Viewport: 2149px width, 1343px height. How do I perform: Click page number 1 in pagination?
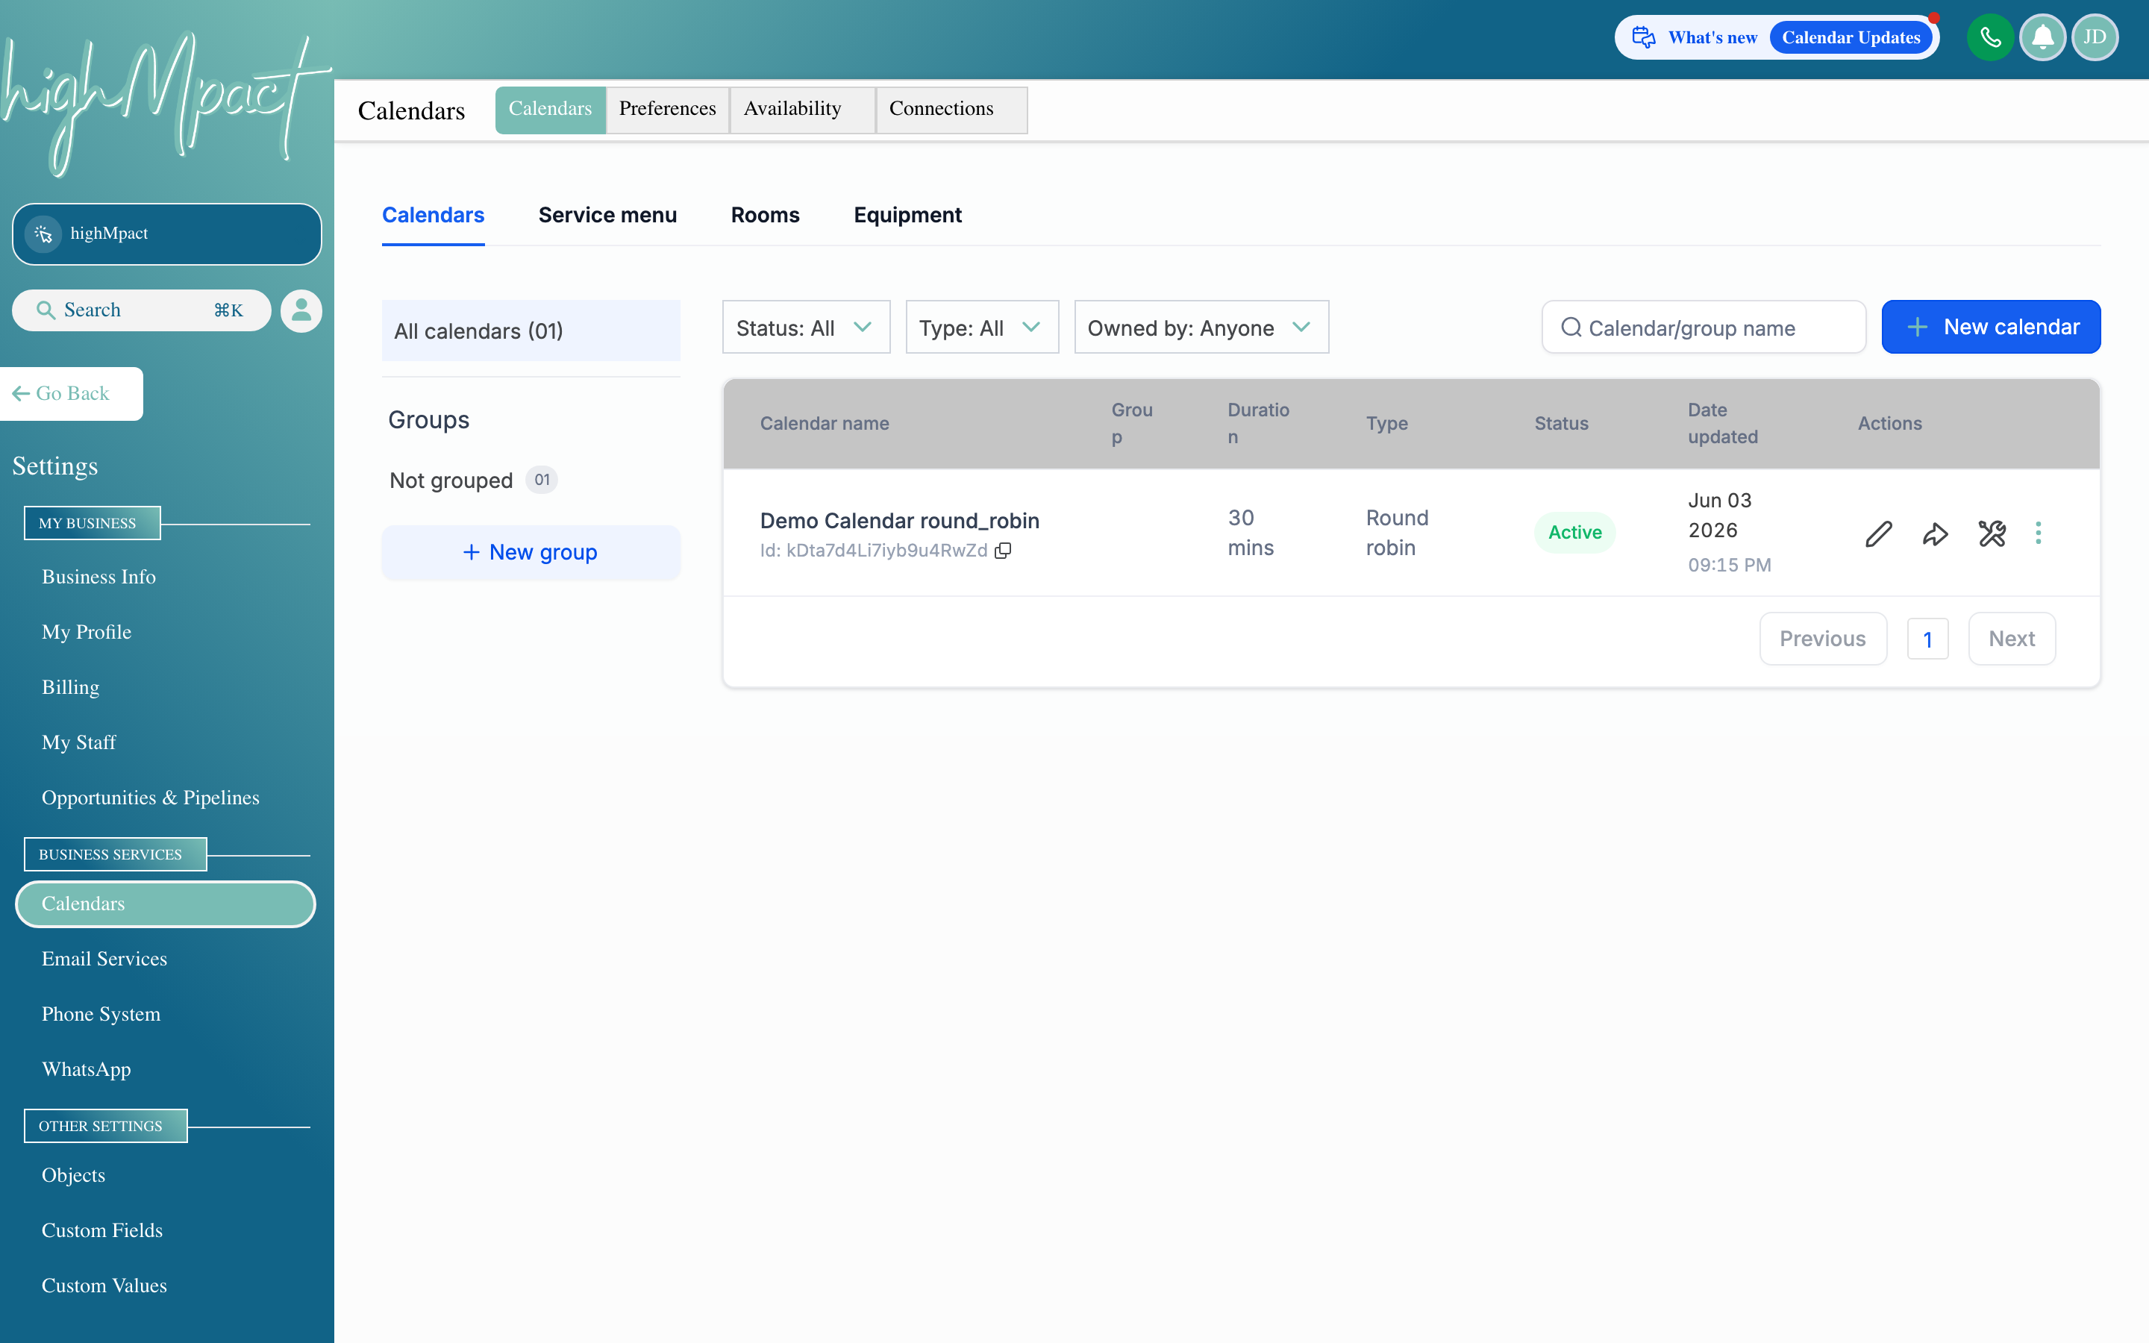coord(1927,639)
